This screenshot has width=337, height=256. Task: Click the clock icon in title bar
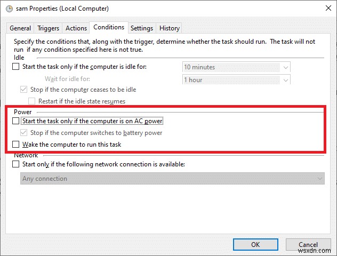coord(8,9)
